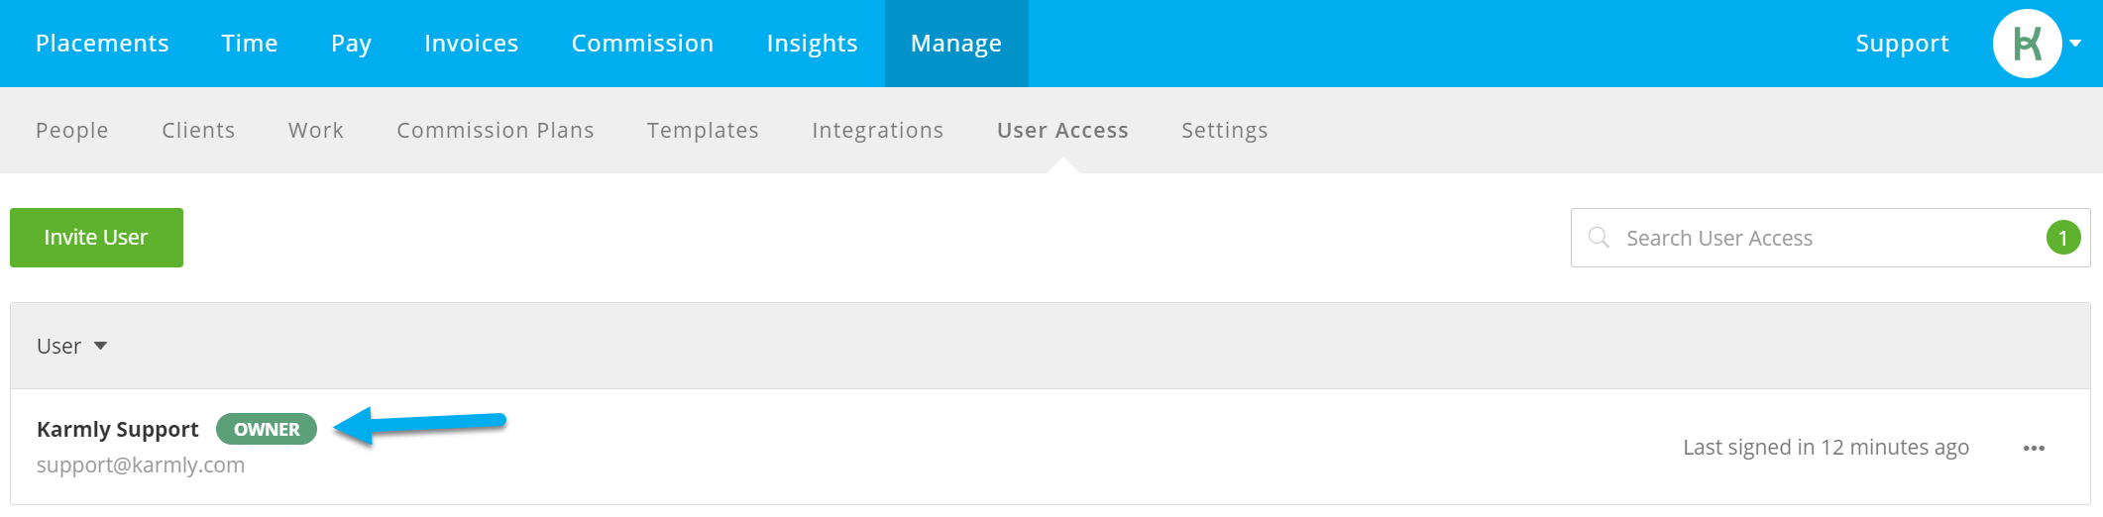Go to the Placements tab
The image size is (2103, 517).
(x=102, y=44)
